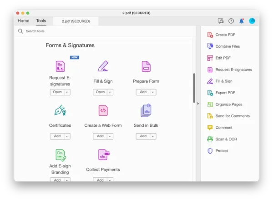The height and width of the screenshot is (200, 273).
Task: Click the Export PDF label in right pane
Action: point(225,93)
